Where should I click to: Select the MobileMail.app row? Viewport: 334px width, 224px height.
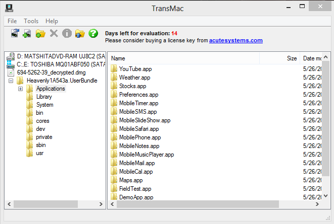coord(215,163)
